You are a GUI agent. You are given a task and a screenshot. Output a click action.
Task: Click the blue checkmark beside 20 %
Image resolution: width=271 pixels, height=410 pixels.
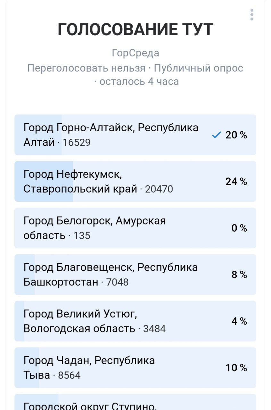[216, 135]
